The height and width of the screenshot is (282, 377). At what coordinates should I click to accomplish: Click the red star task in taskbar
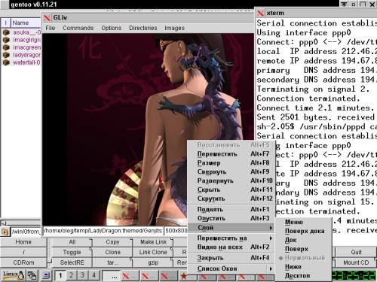click(188, 277)
